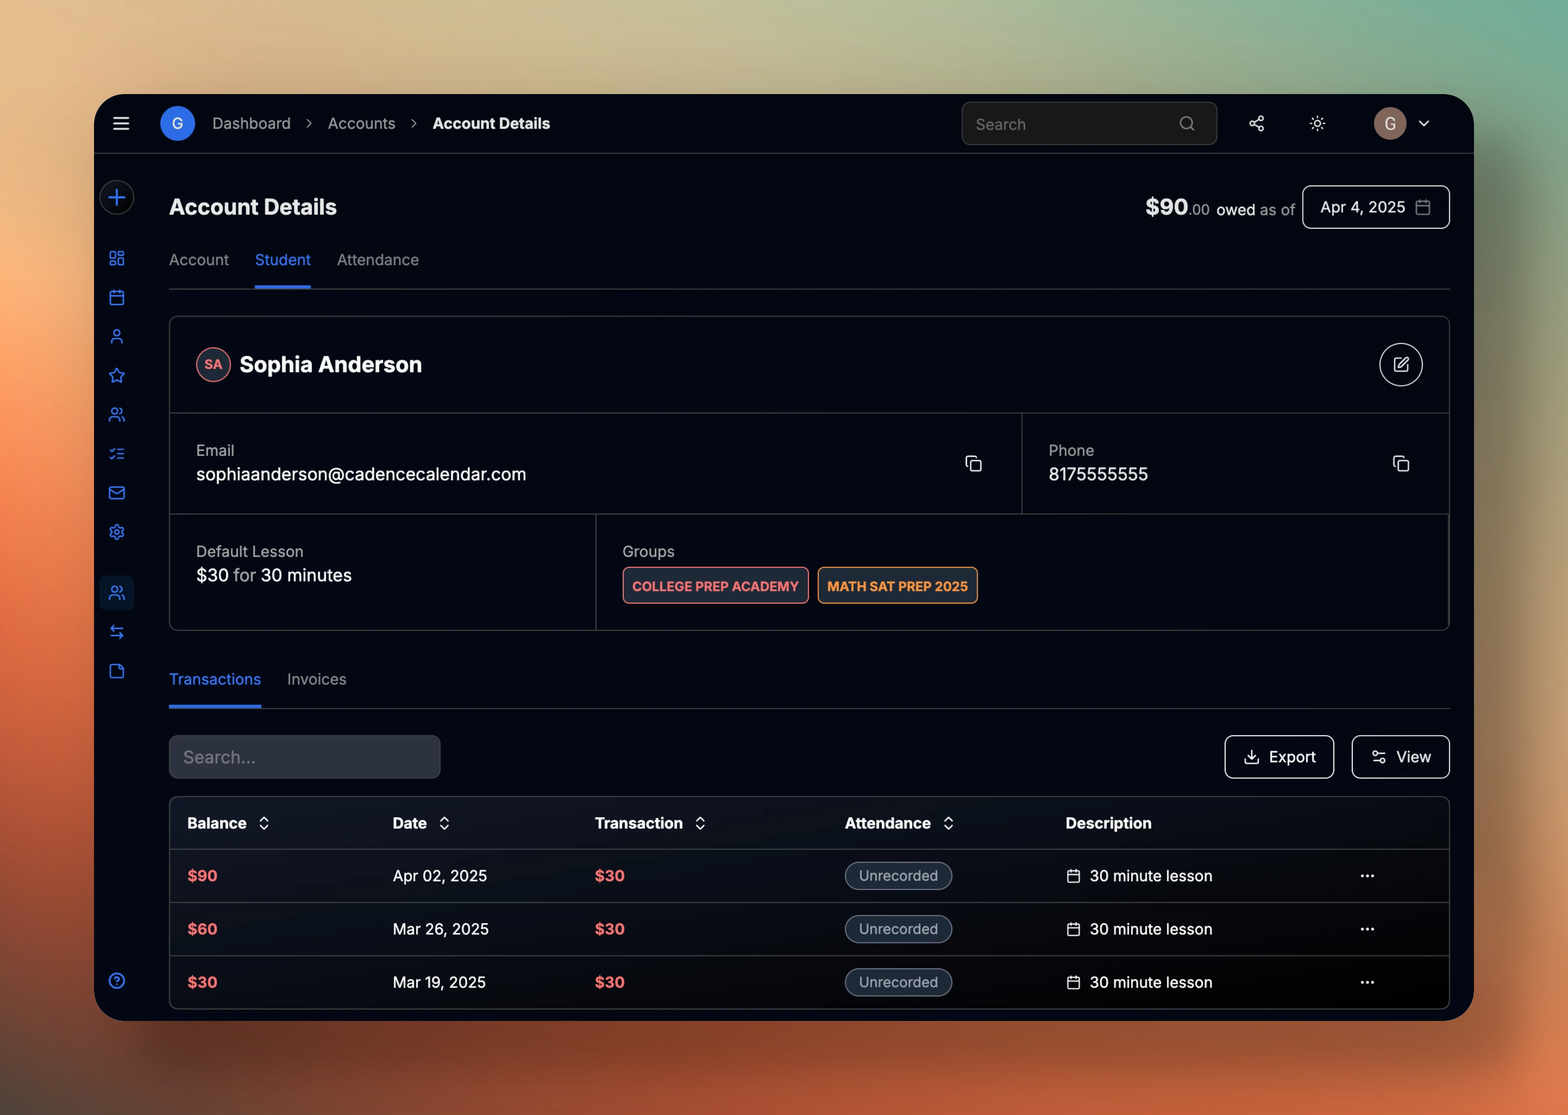This screenshot has height=1115, width=1568.
Task: Open checklist icon in sidebar
Action: tap(117, 454)
